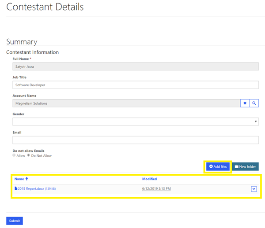Click the Contestant Details page heading
The height and width of the screenshot is (228, 265).
45,7
